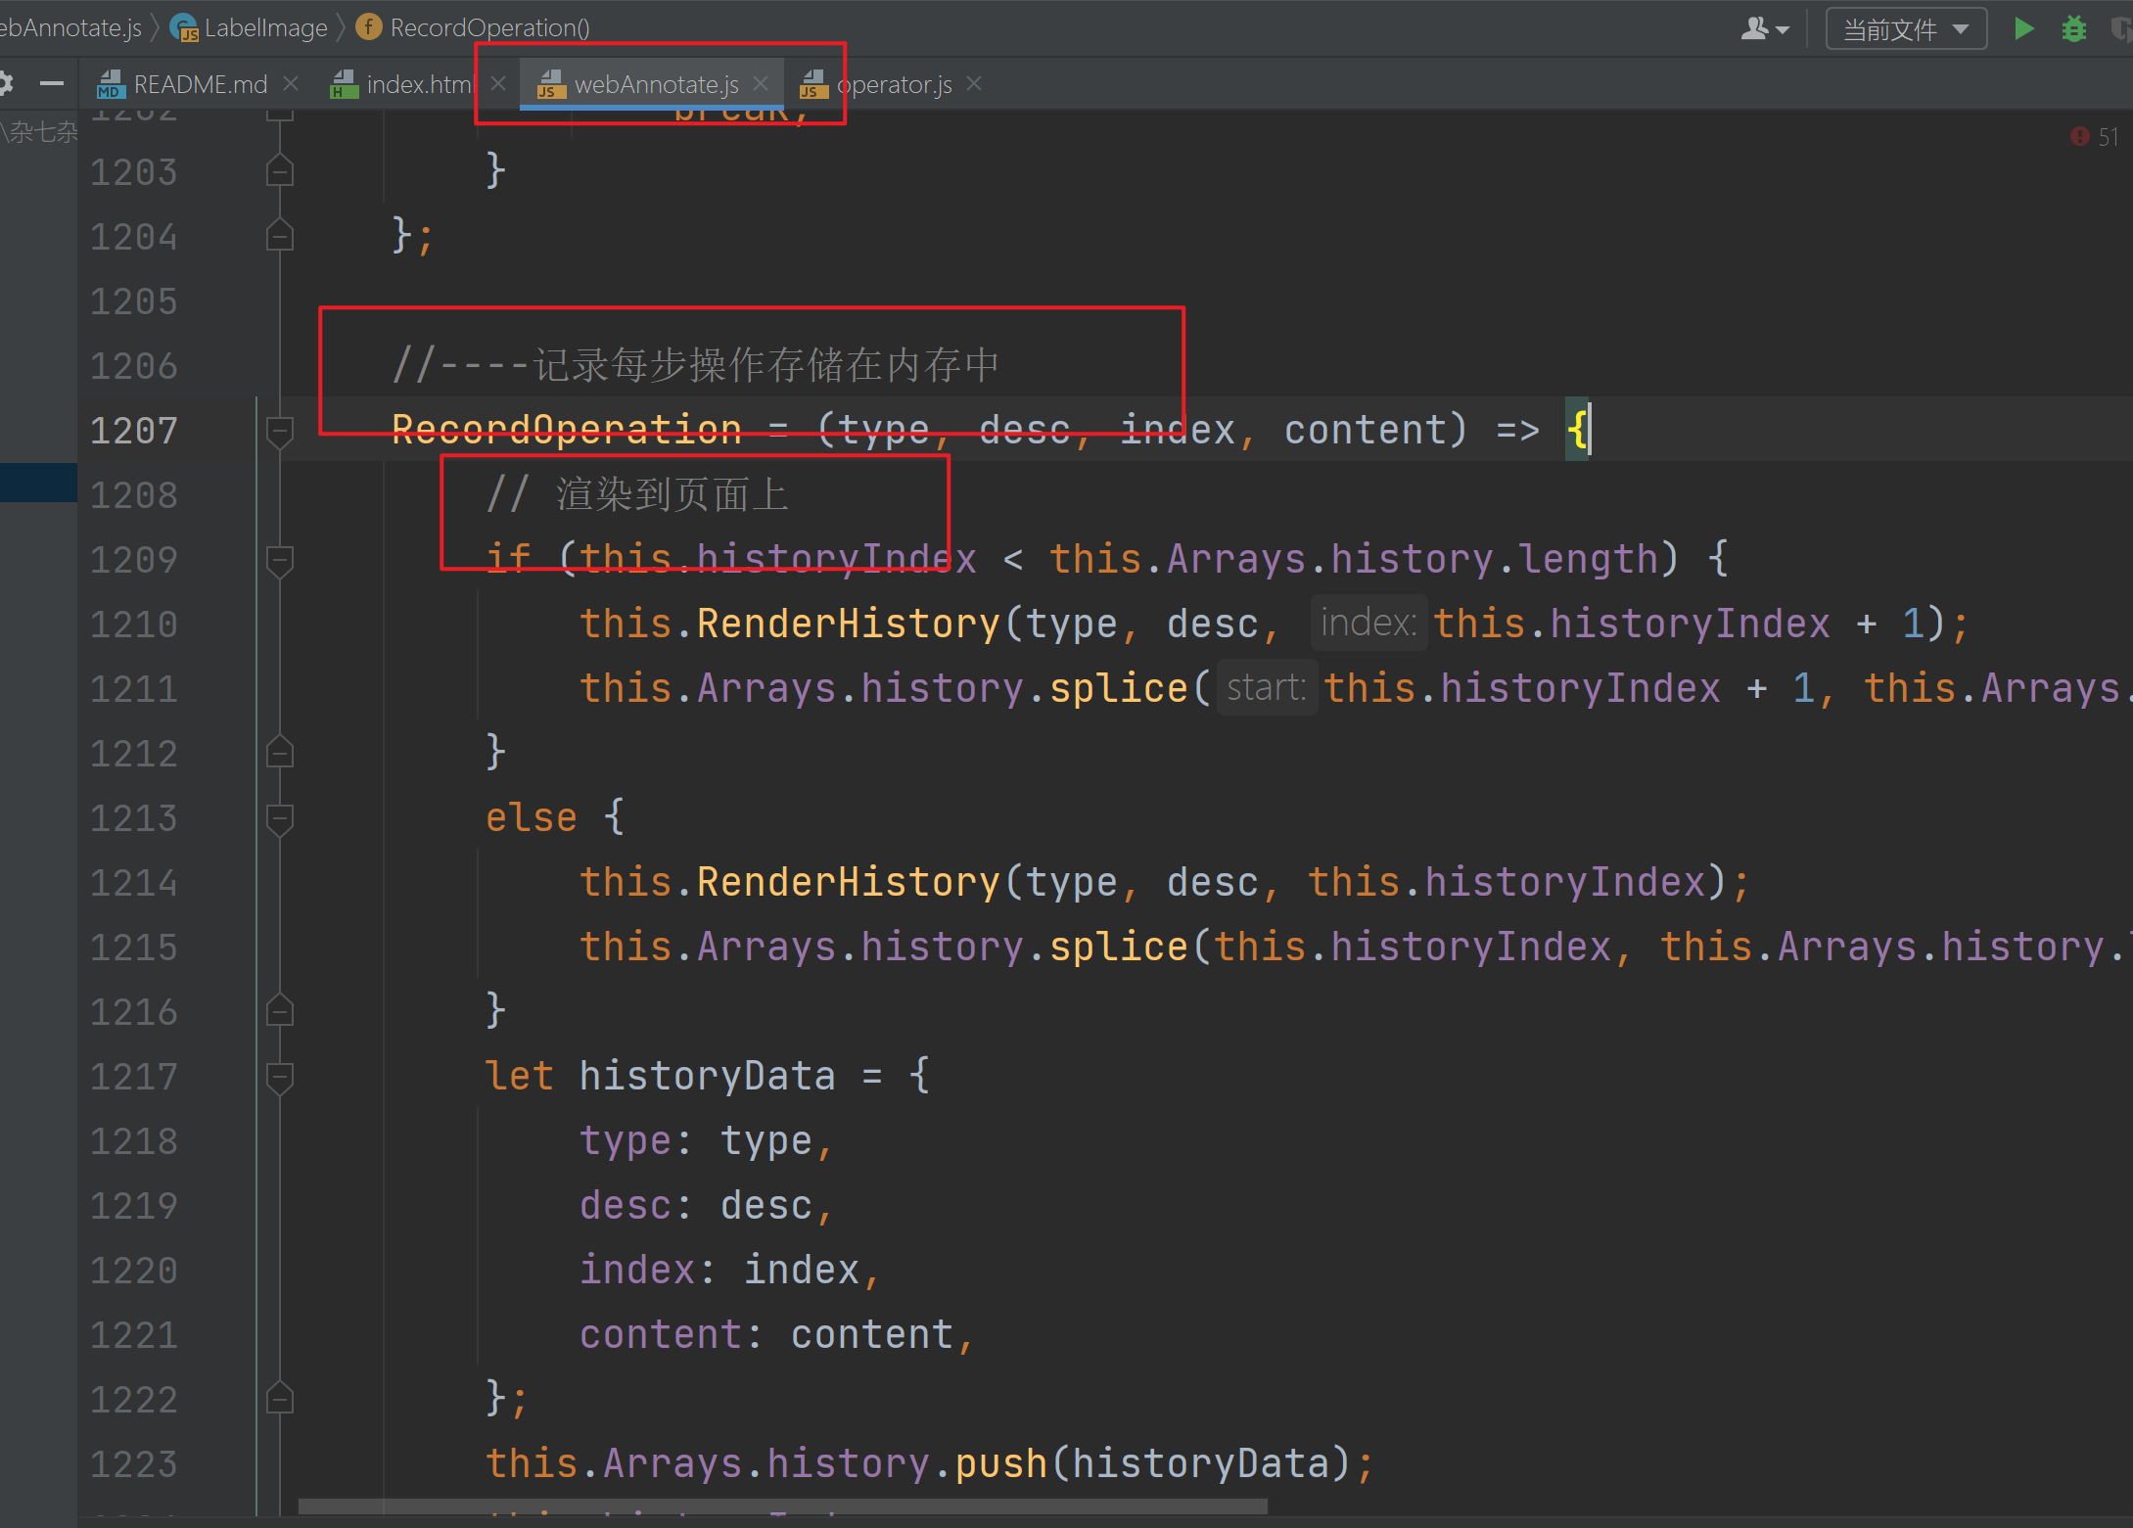Click the splice call on line 1215
Viewport: 2133px width, 1528px height.
pos(1119,947)
